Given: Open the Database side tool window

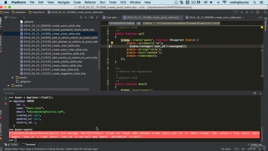Looking at the screenshot, I should (x=265, y=25).
